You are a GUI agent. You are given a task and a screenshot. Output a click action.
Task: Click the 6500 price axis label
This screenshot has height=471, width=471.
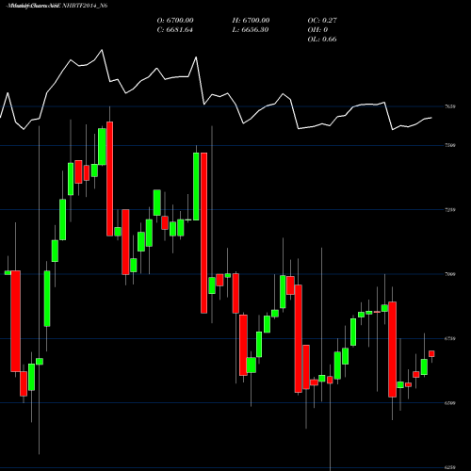coord(450,403)
